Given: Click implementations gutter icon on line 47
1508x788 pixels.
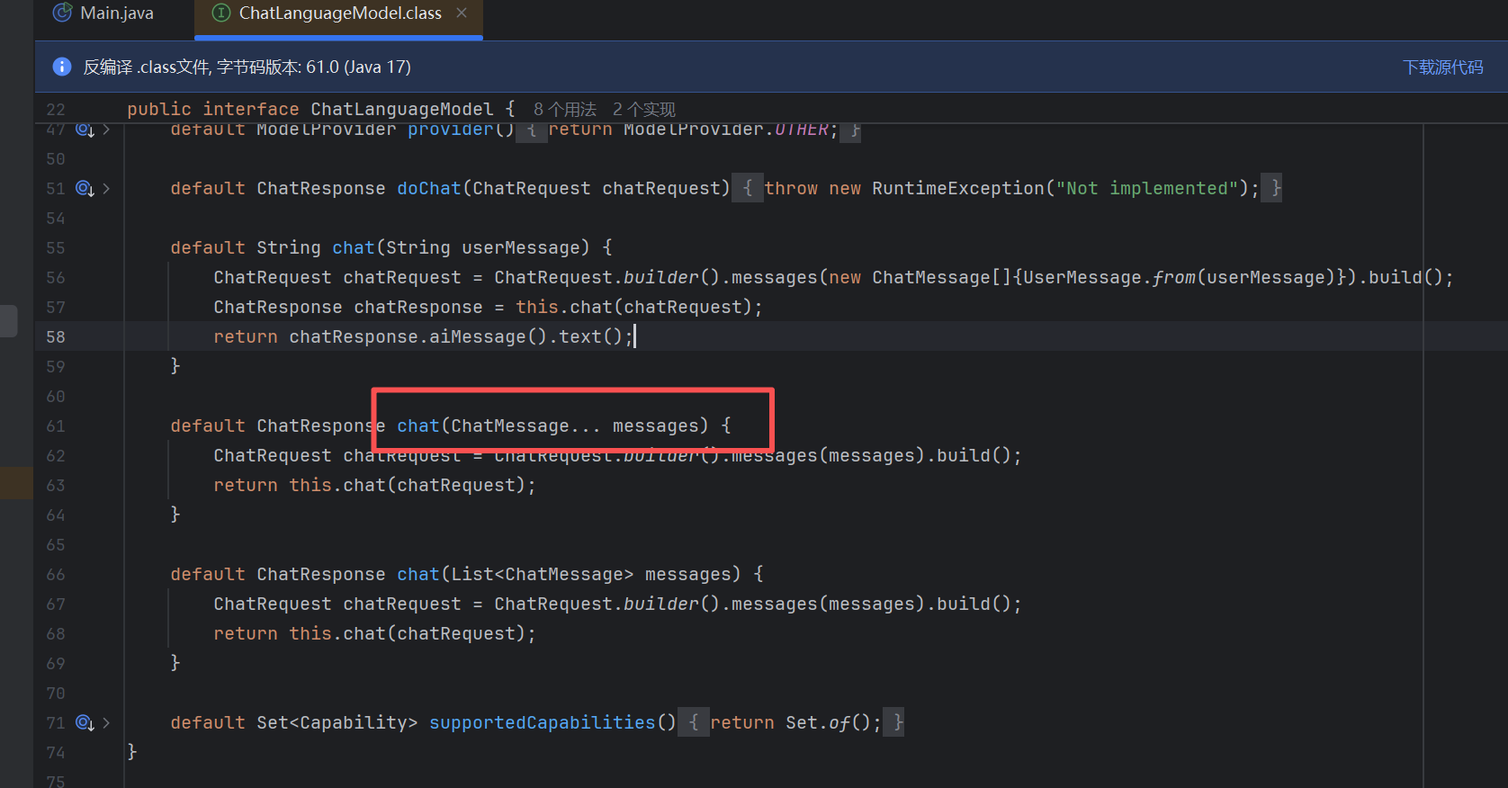Looking at the screenshot, I should click(x=85, y=130).
